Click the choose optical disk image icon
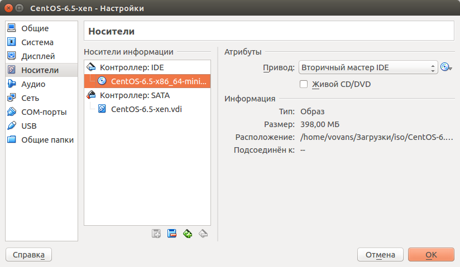The height and width of the screenshot is (267, 460). coord(446,67)
